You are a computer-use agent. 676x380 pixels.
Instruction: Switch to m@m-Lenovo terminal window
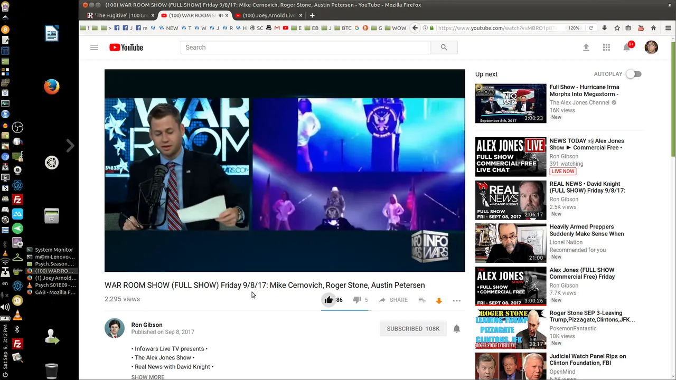point(51,257)
